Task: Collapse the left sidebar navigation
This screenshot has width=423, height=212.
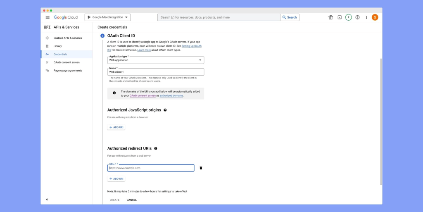Action: pyautogui.click(x=47, y=200)
